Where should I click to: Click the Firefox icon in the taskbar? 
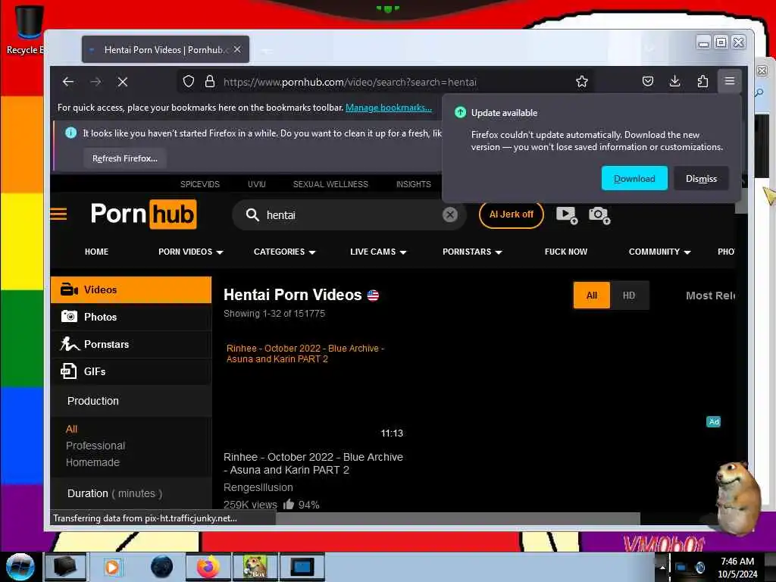click(x=208, y=567)
